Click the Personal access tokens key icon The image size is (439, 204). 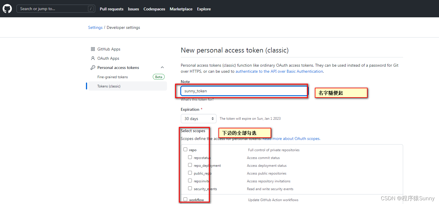click(x=93, y=68)
